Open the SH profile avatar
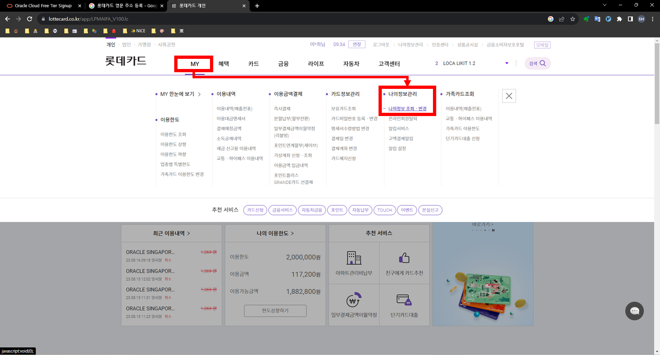The width and height of the screenshot is (660, 355). [x=641, y=19]
